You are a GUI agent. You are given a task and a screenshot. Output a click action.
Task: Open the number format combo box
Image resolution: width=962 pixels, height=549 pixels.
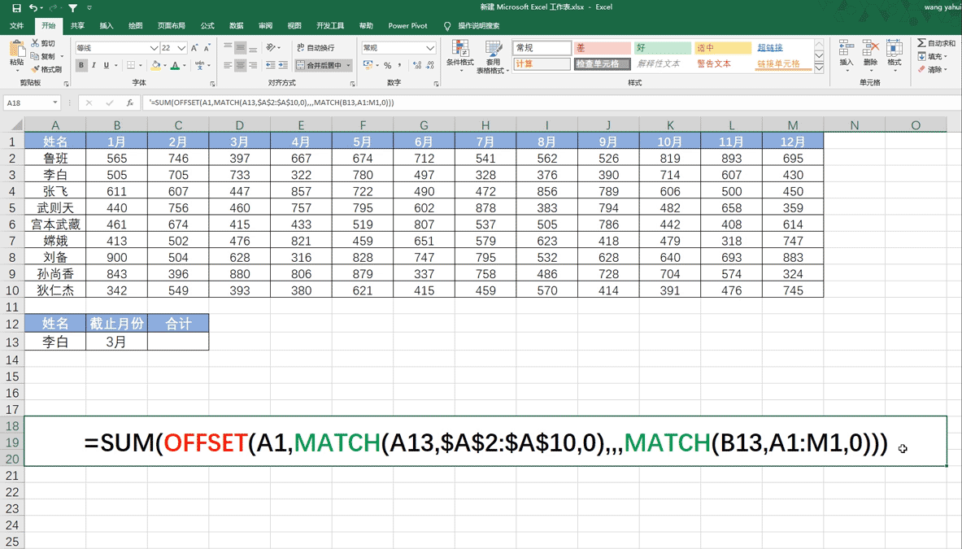[398, 47]
